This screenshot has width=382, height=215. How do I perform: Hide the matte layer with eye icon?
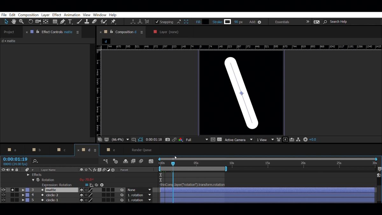coord(4,190)
